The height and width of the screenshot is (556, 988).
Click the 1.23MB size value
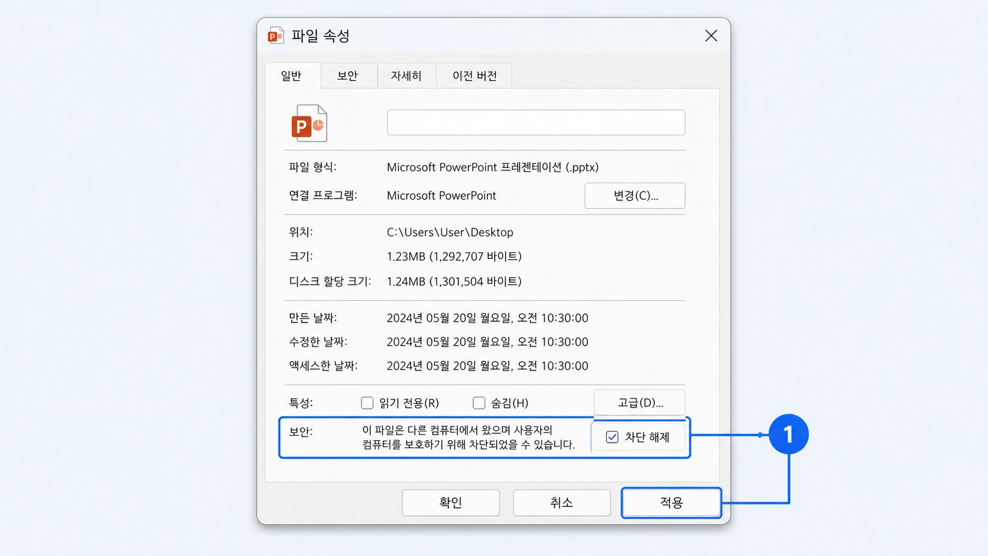pyautogui.click(x=454, y=256)
